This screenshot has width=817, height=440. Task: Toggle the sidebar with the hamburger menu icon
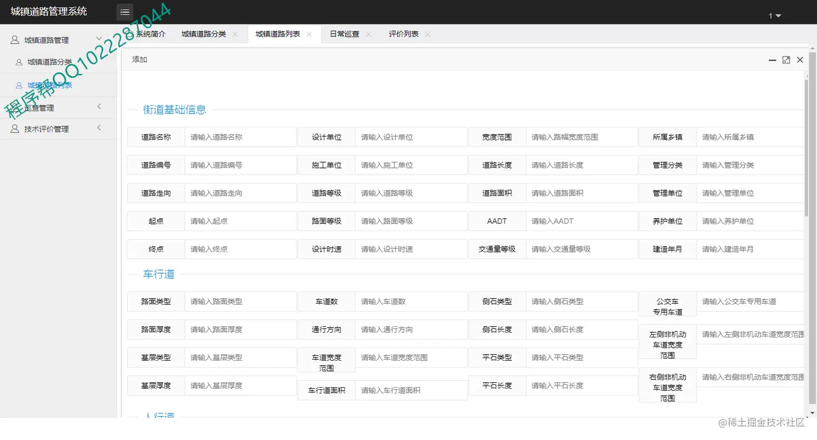[x=125, y=12]
